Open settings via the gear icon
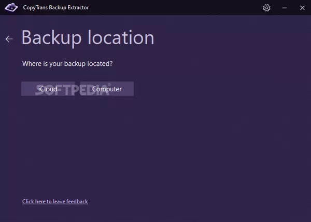The width and height of the screenshot is (311, 222). tap(266, 8)
